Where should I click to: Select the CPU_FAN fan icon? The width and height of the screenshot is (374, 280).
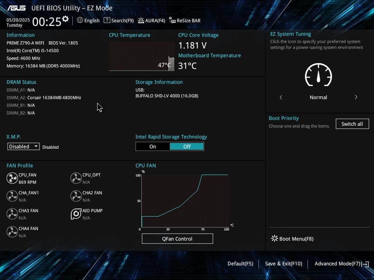[x=12, y=178]
